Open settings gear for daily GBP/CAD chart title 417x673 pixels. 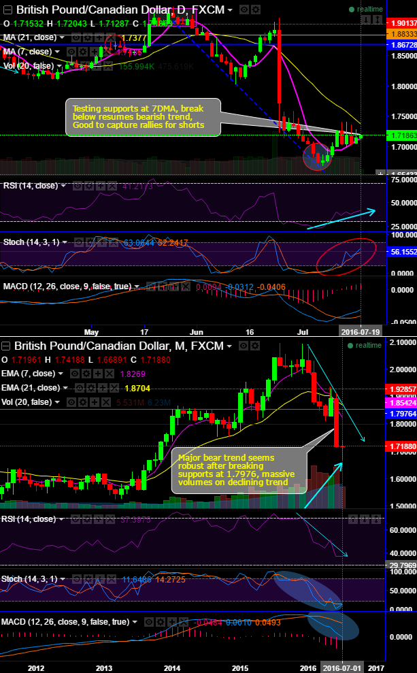click(255, 9)
